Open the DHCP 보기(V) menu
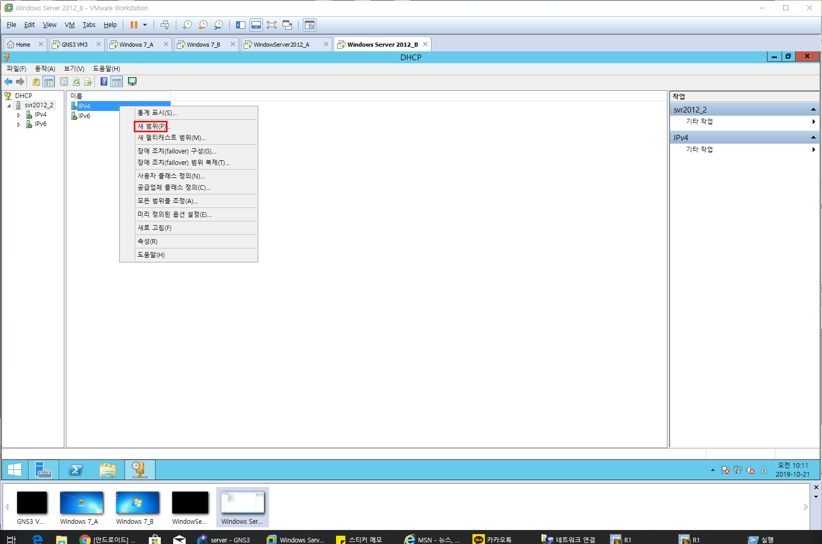This screenshot has height=544, width=822. click(74, 68)
